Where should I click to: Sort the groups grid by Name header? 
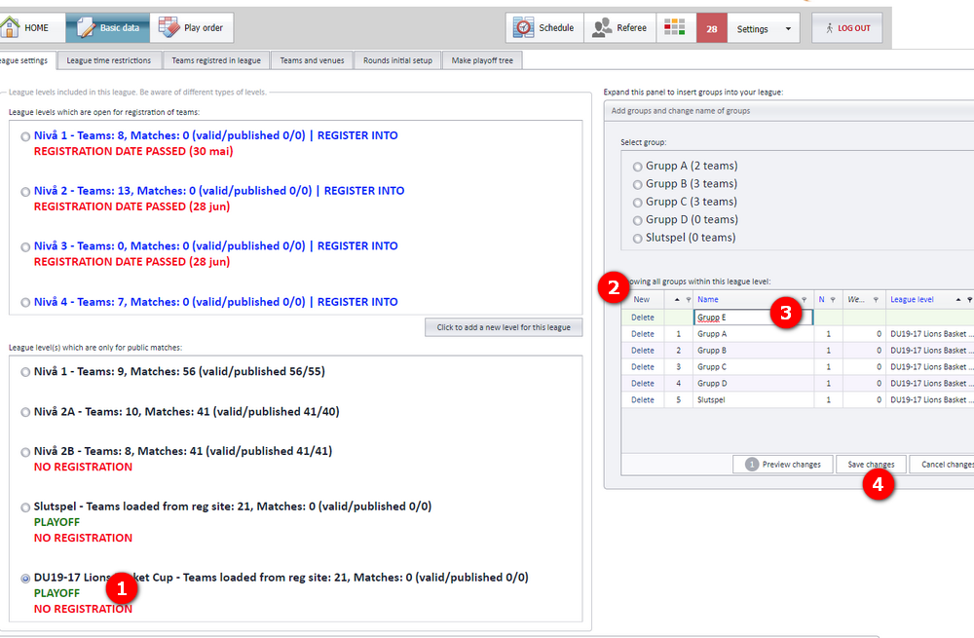pos(707,299)
